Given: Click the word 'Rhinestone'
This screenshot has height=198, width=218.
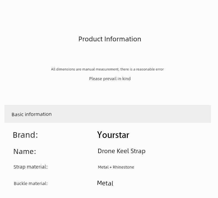Looking at the screenshot, I should (123, 167).
